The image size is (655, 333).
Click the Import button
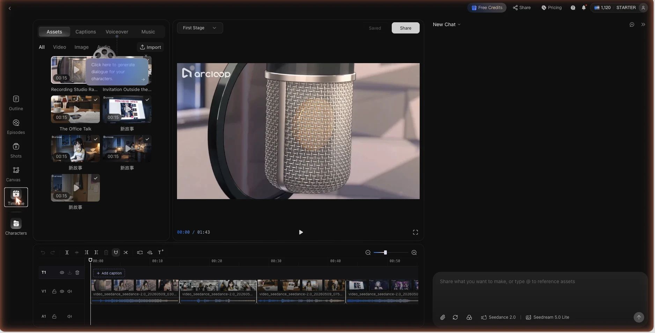point(150,47)
